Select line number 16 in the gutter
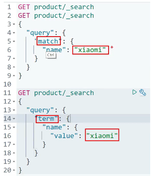151x176 pixels. [7, 136]
